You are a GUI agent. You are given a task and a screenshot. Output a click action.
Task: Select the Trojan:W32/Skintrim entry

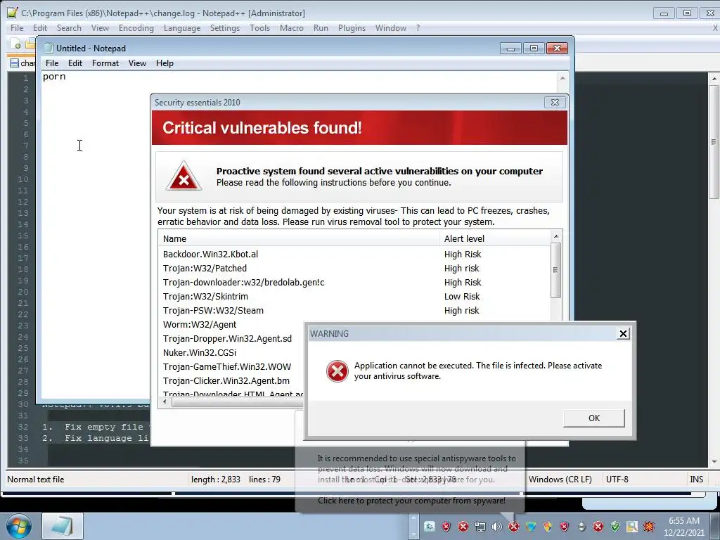(354, 296)
